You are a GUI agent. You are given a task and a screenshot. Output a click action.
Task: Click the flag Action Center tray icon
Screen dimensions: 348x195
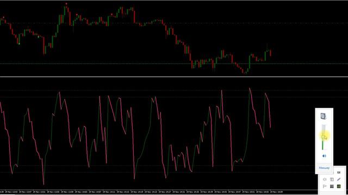click(325, 186)
